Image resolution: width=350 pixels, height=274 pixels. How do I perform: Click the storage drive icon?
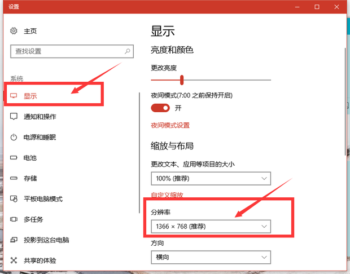pyautogui.click(x=14, y=178)
